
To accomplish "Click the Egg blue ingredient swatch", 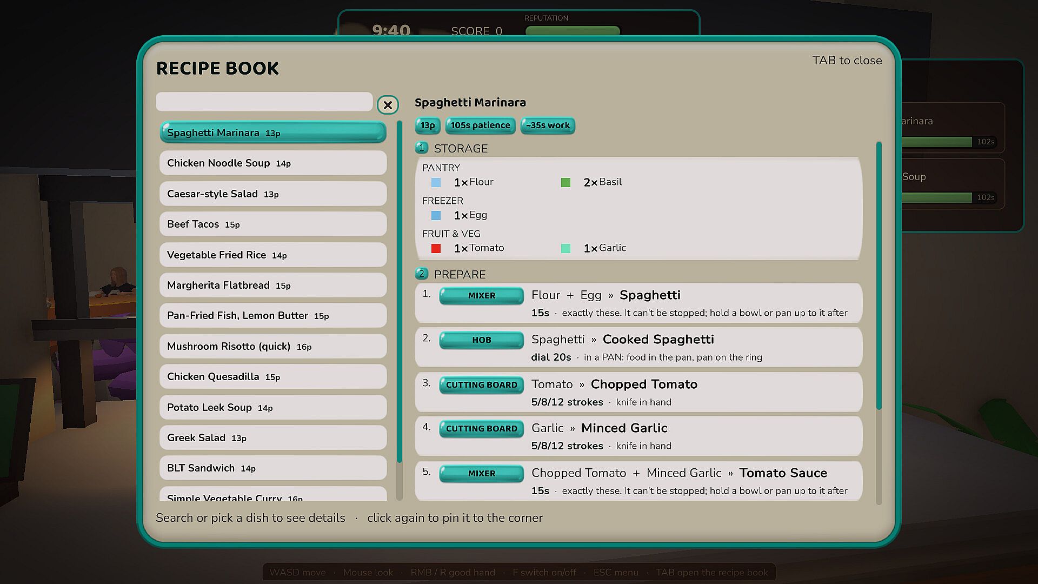I will tap(436, 216).
